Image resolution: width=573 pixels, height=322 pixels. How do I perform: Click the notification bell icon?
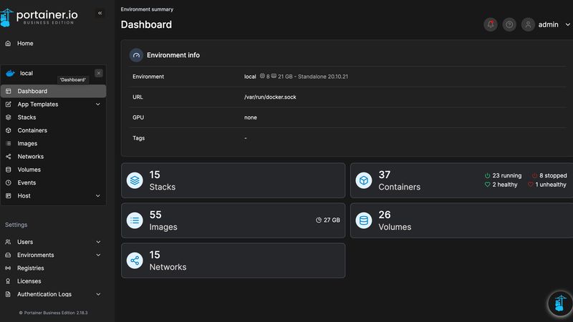(491, 24)
